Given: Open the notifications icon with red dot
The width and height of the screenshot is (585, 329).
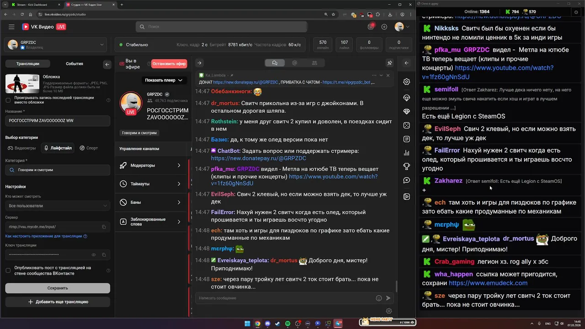Looking at the screenshot, I should click(x=371, y=27).
